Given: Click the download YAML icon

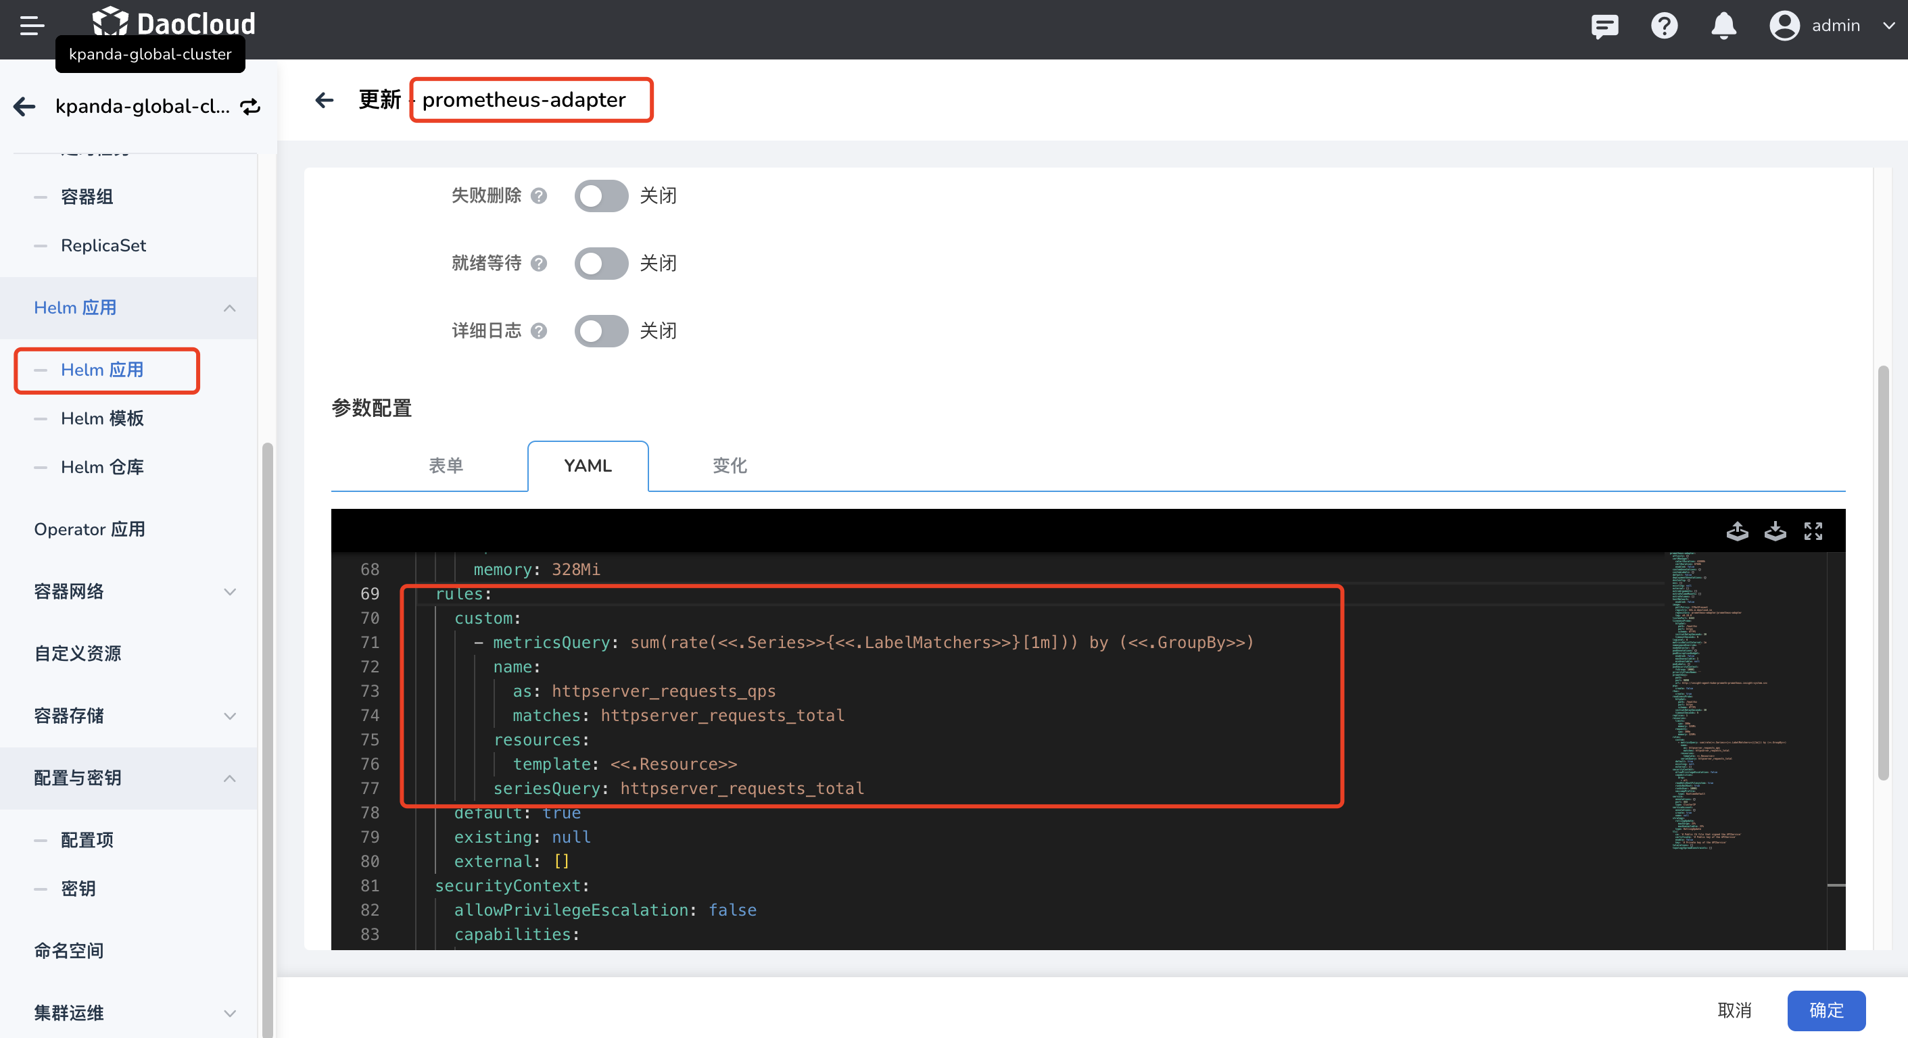Looking at the screenshot, I should [x=1775, y=531].
